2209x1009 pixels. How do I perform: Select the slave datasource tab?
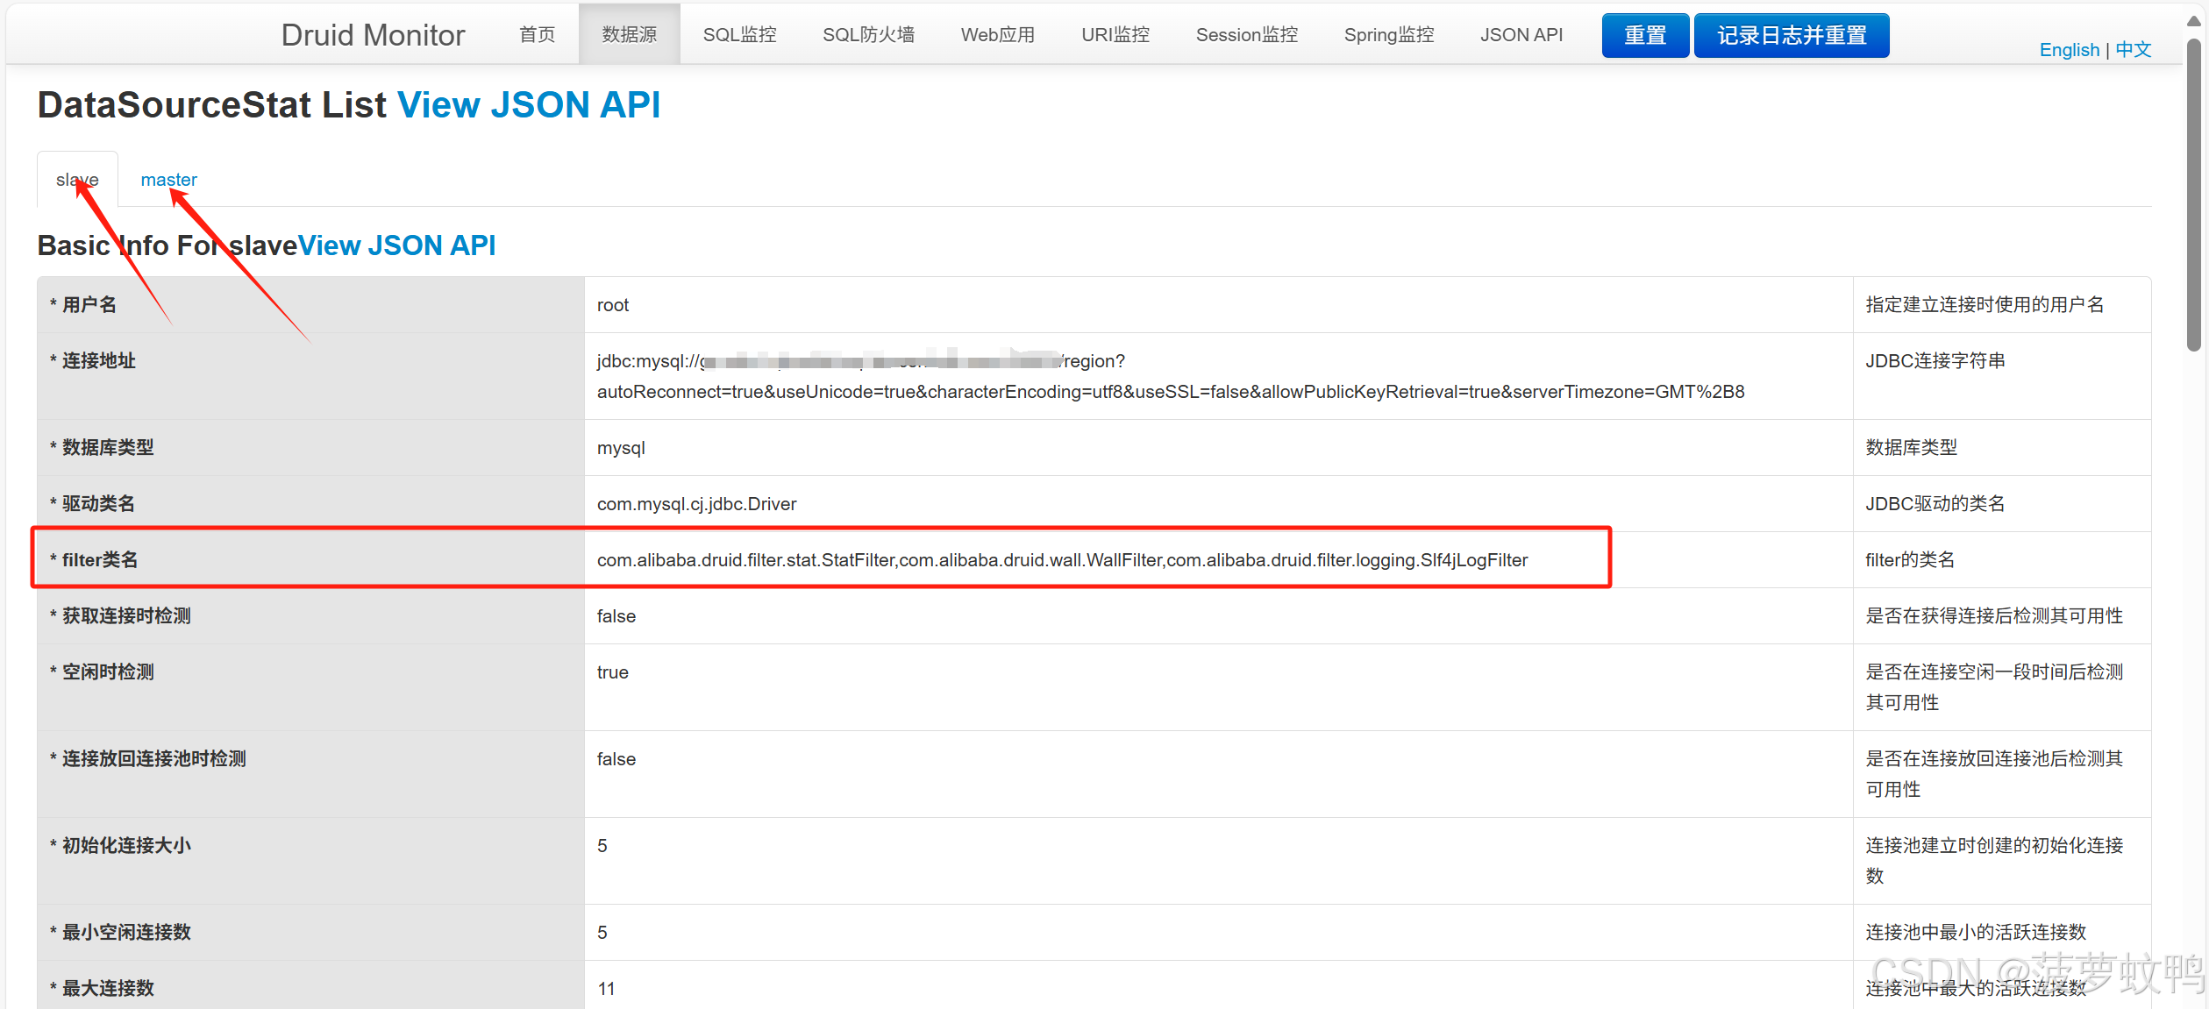click(77, 180)
